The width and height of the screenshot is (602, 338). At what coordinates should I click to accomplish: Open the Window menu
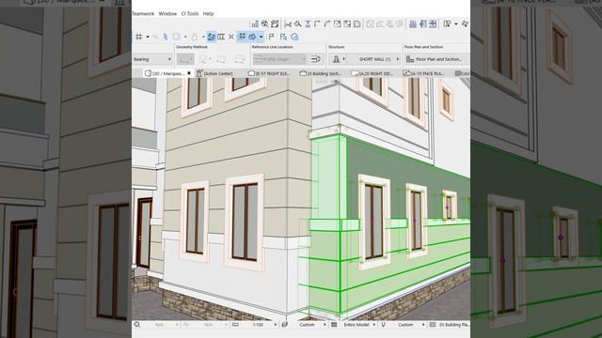coord(167,14)
